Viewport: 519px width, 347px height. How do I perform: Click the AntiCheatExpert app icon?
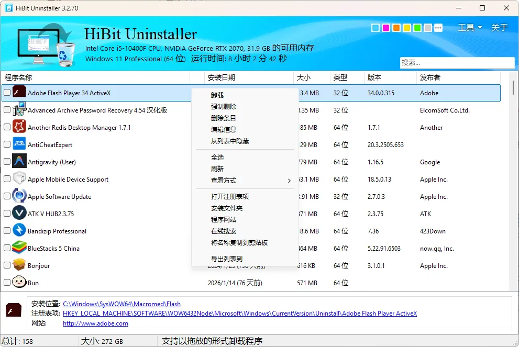(x=19, y=143)
